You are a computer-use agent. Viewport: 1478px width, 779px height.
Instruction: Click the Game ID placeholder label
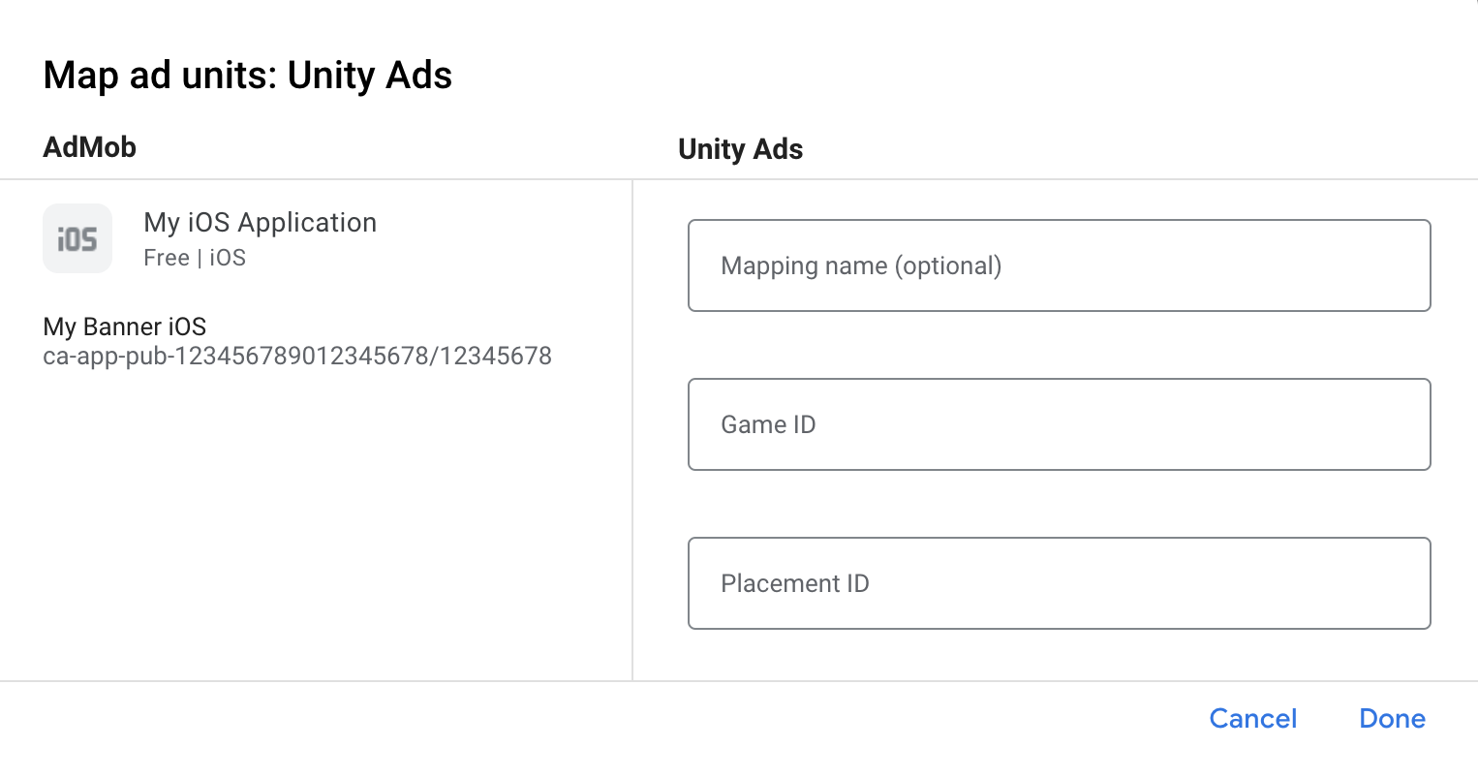[x=768, y=424]
